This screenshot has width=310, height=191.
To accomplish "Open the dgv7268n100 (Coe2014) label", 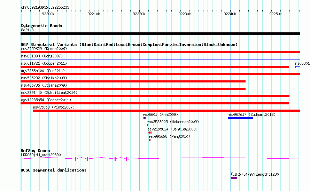I will coord(43,71).
